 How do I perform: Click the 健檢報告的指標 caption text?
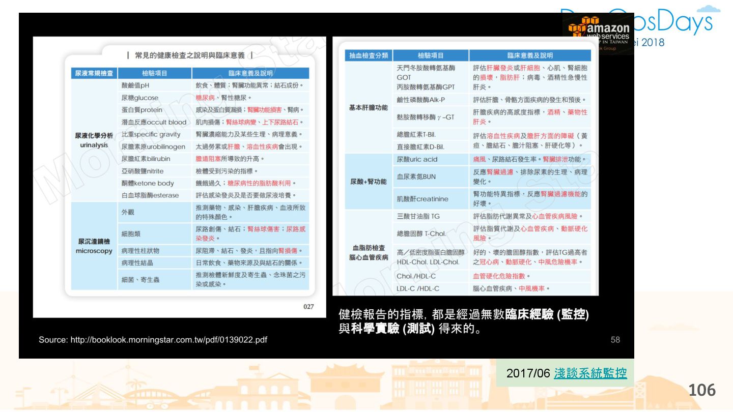click(463, 321)
